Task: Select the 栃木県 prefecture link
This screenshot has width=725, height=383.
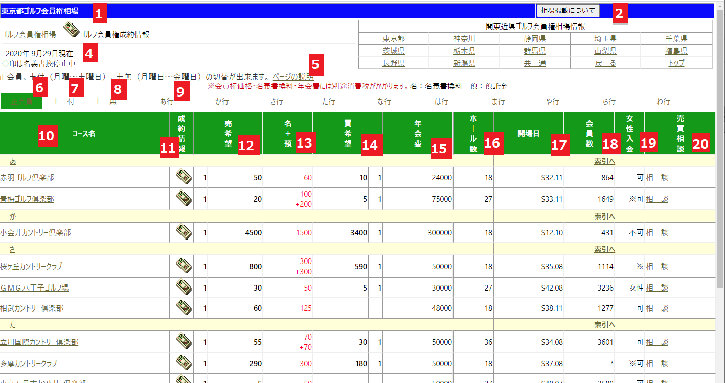Action: pyautogui.click(x=464, y=51)
